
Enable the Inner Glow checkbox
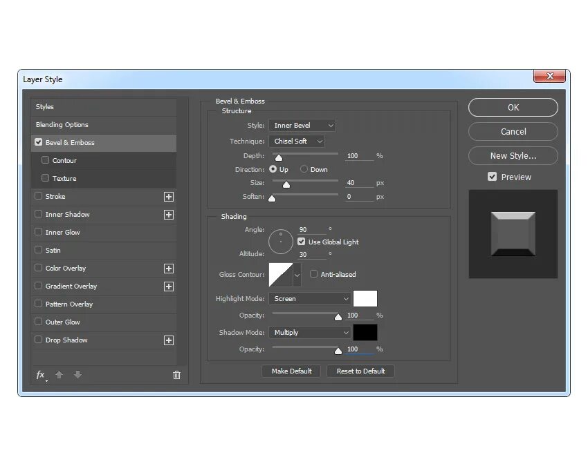[x=38, y=232]
